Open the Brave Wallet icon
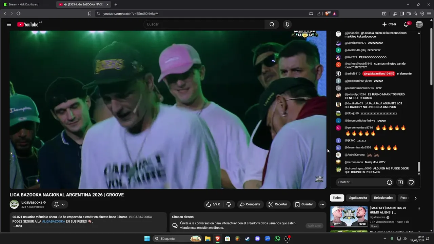Viewport: 434px width, 244px height. coord(409,14)
